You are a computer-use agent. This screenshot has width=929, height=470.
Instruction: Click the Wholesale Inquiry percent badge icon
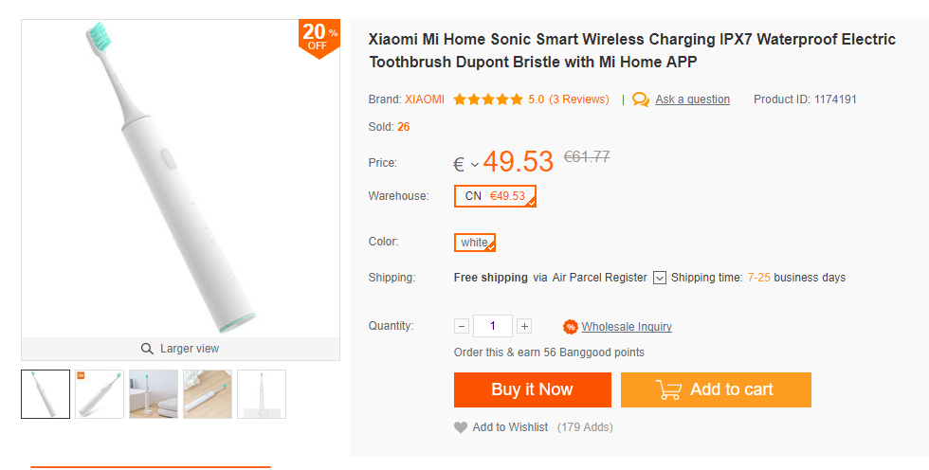[x=571, y=327]
